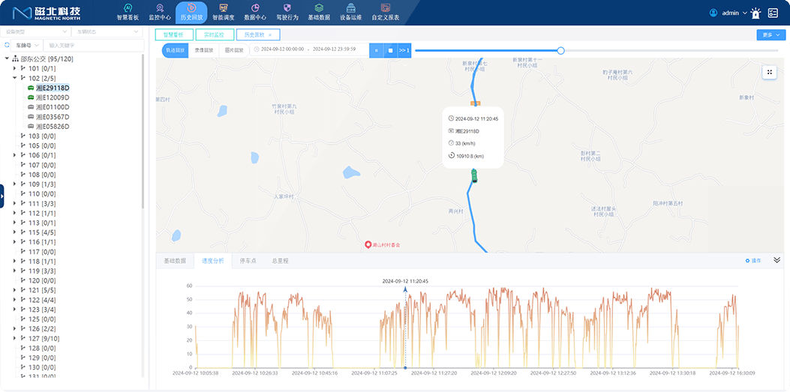
Task: Collapse the bottom chart panel with double chevron
Action: (776, 260)
